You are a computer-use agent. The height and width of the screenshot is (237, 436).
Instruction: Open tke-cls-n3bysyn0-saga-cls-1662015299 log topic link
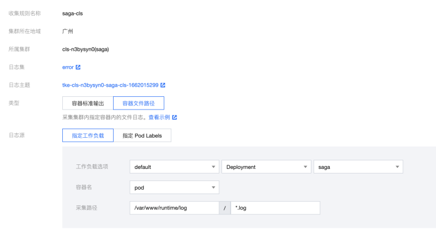[110, 85]
